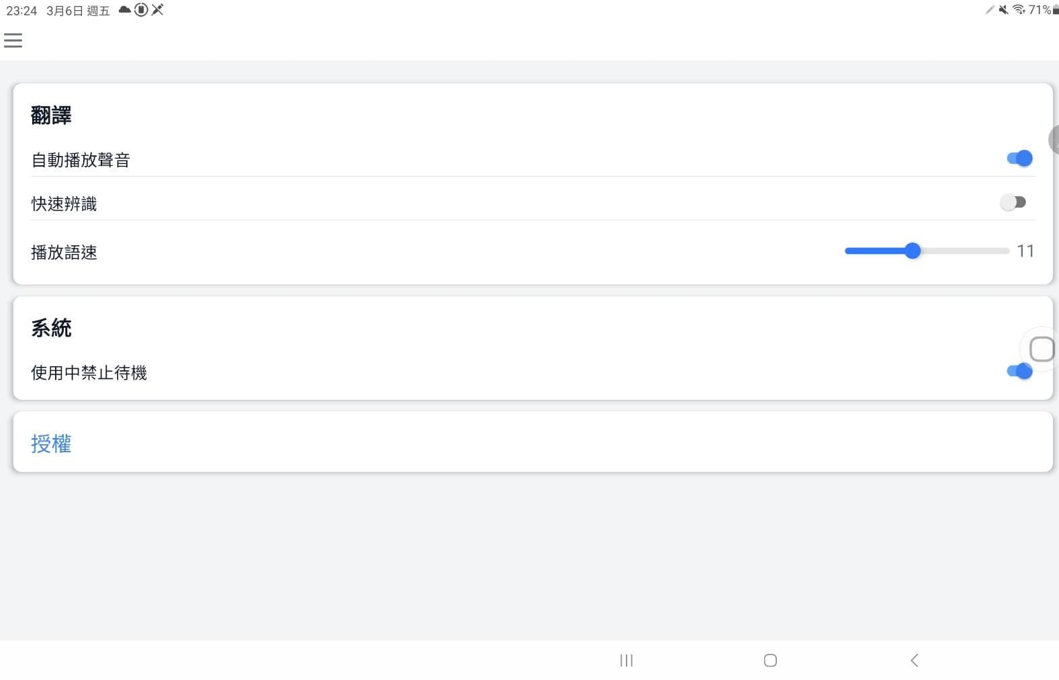Open the 授權 section link
This screenshot has width=1059, height=680.
[x=51, y=443]
